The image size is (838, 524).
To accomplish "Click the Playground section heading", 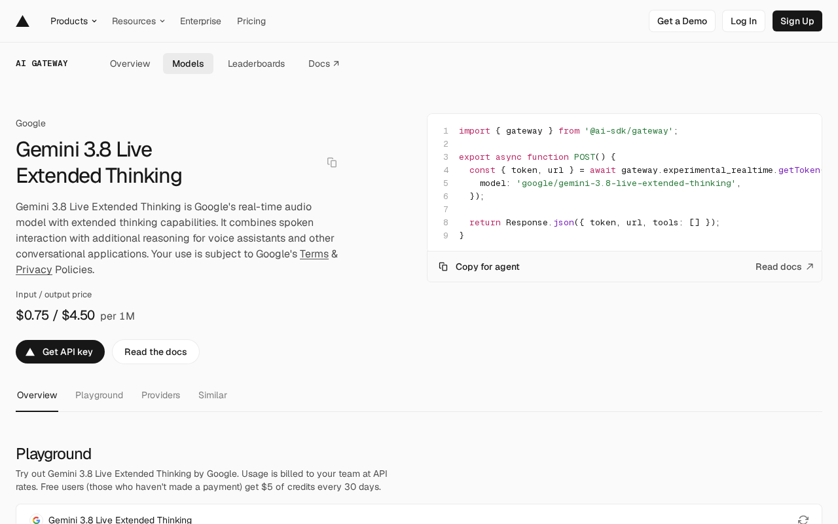I will coord(54,453).
